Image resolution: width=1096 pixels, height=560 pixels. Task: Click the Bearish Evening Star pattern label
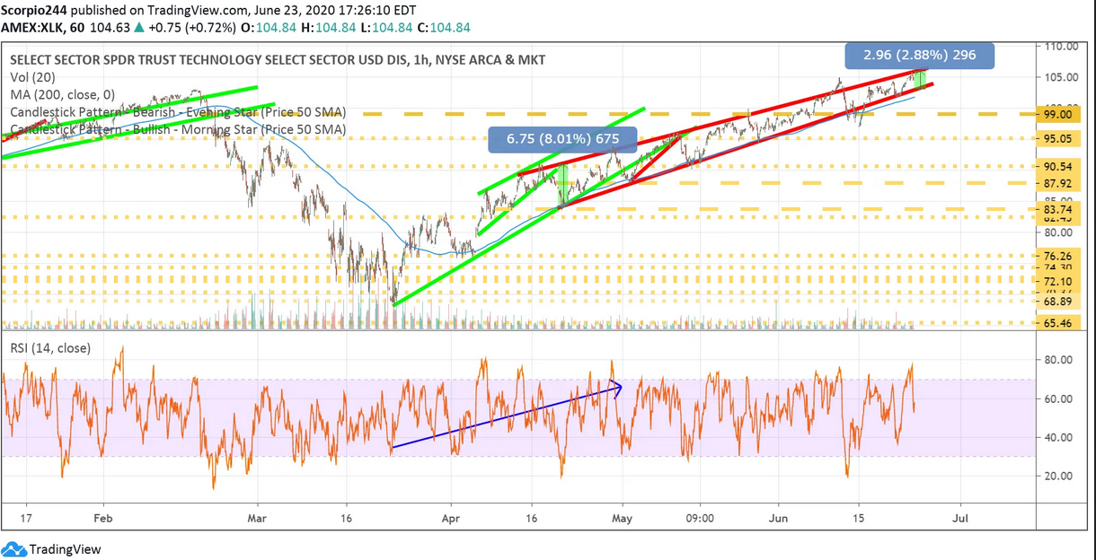tap(178, 112)
